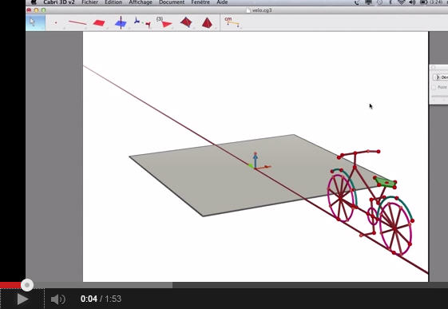Select the pyramid regular polyhedra tool
Viewport: 448px width, 309px height.
(x=207, y=23)
